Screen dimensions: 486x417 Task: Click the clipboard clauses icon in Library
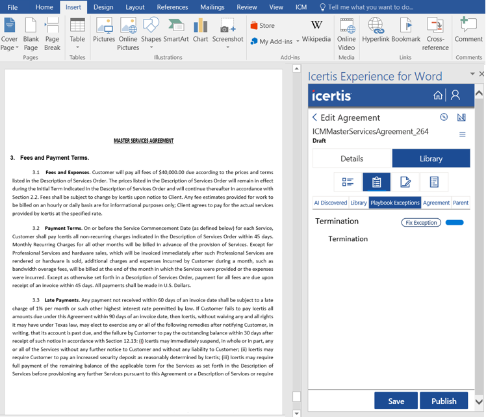click(377, 182)
